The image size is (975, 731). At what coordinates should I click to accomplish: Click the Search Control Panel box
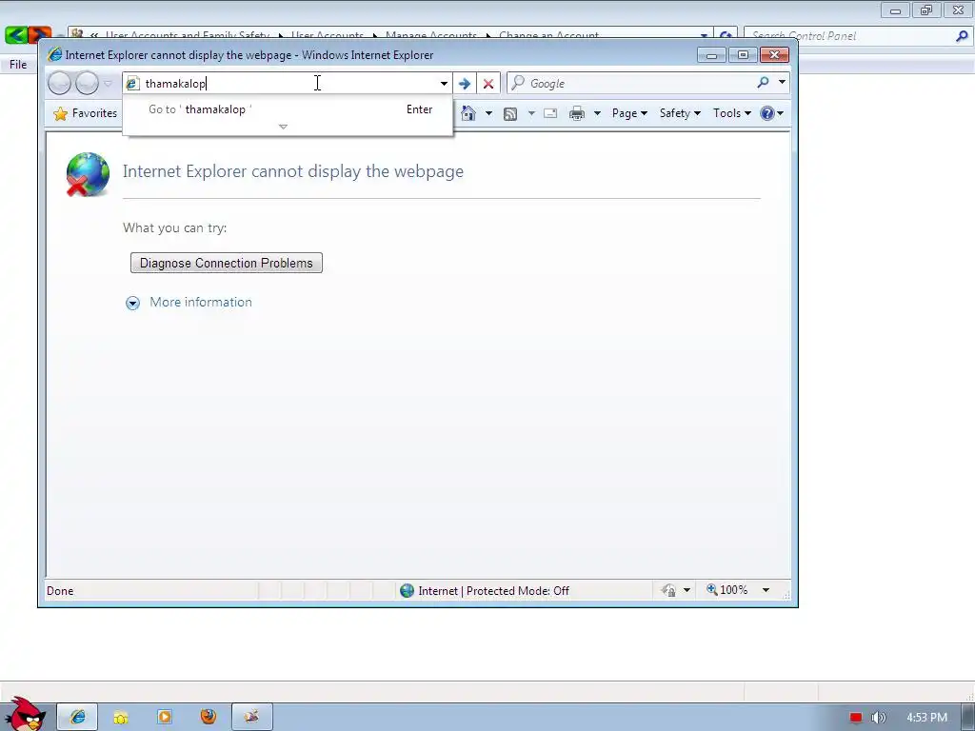(x=850, y=36)
